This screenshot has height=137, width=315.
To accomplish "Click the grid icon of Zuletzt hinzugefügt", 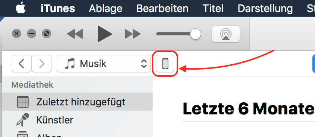I will click(x=23, y=102).
